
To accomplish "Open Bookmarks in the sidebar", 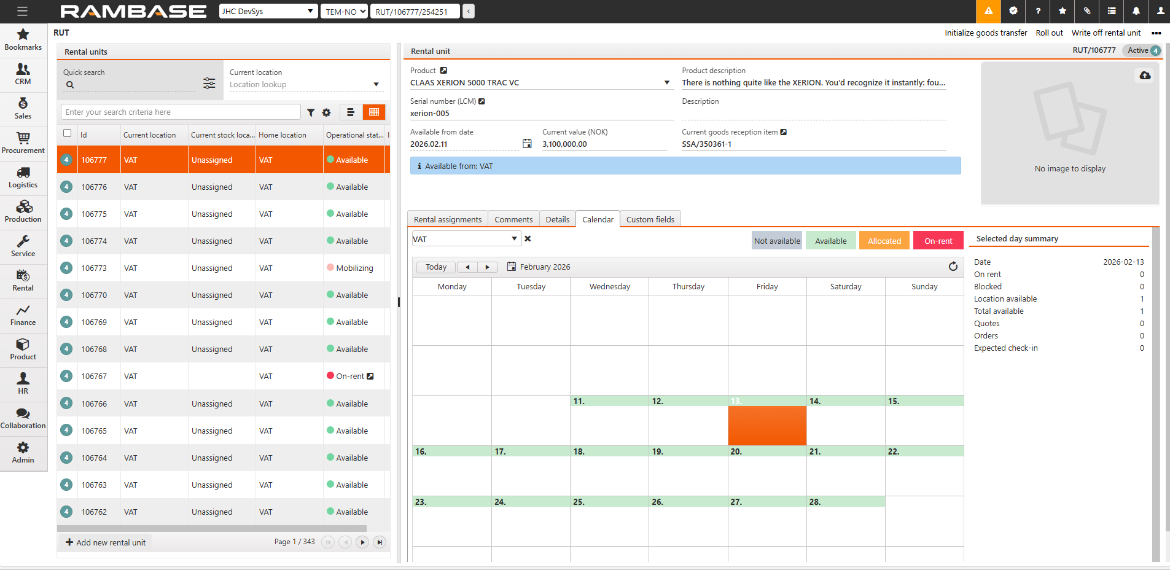I will pyautogui.click(x=23, y=40).
